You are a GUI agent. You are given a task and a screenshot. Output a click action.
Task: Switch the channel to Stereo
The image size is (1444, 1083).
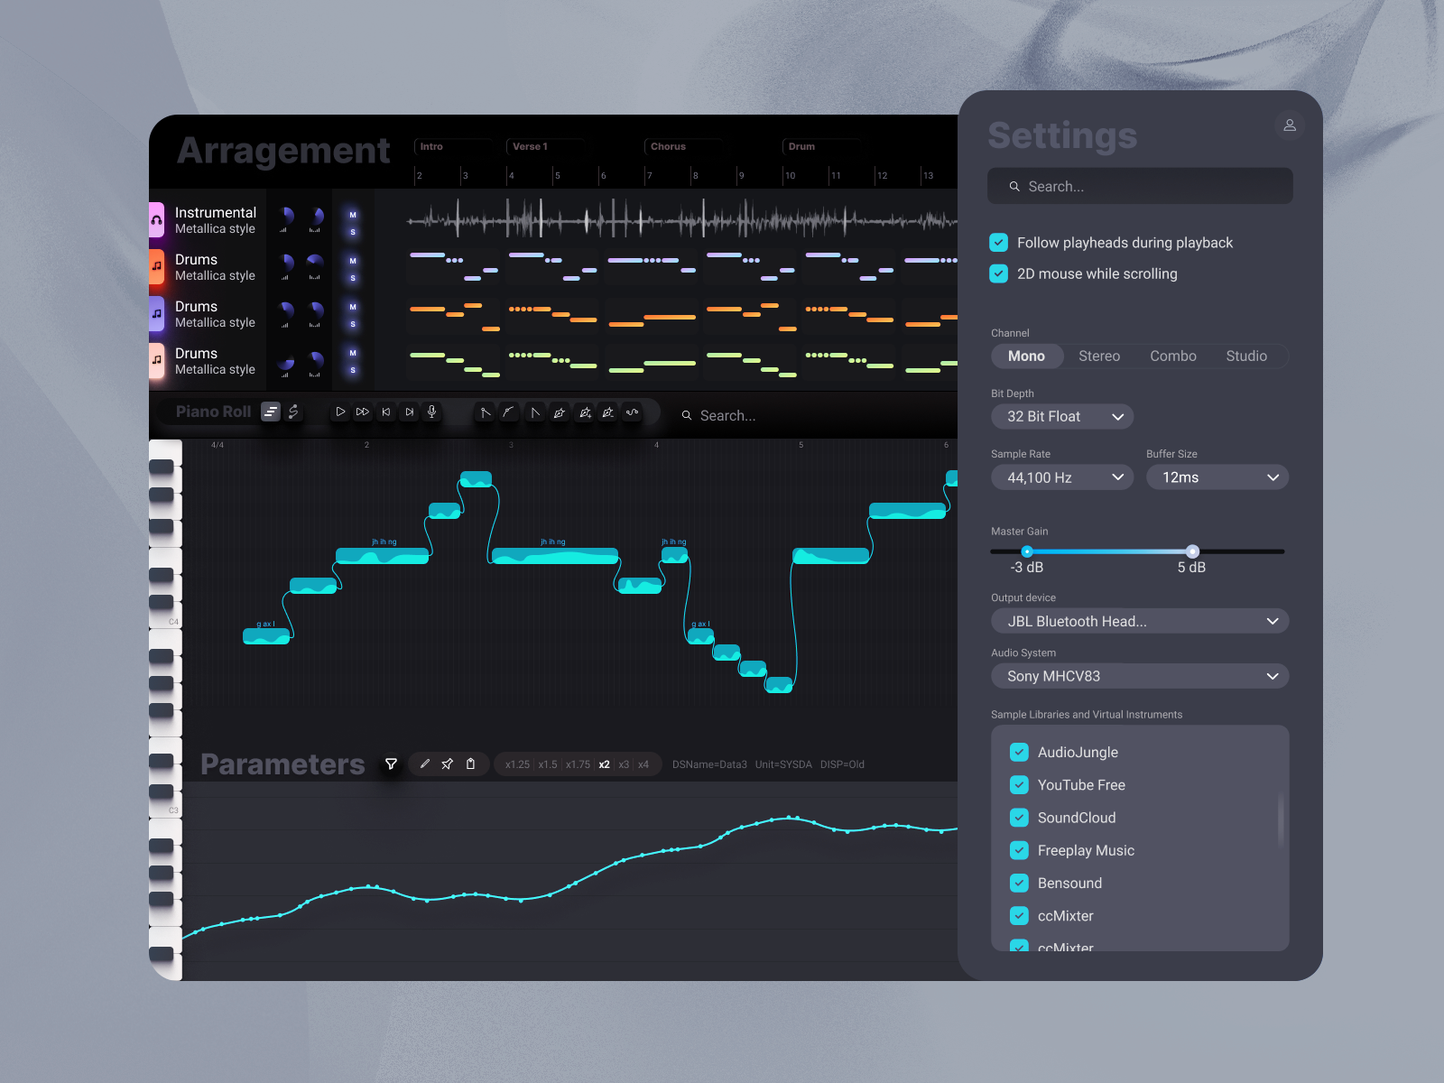[x=1099, y=356]
